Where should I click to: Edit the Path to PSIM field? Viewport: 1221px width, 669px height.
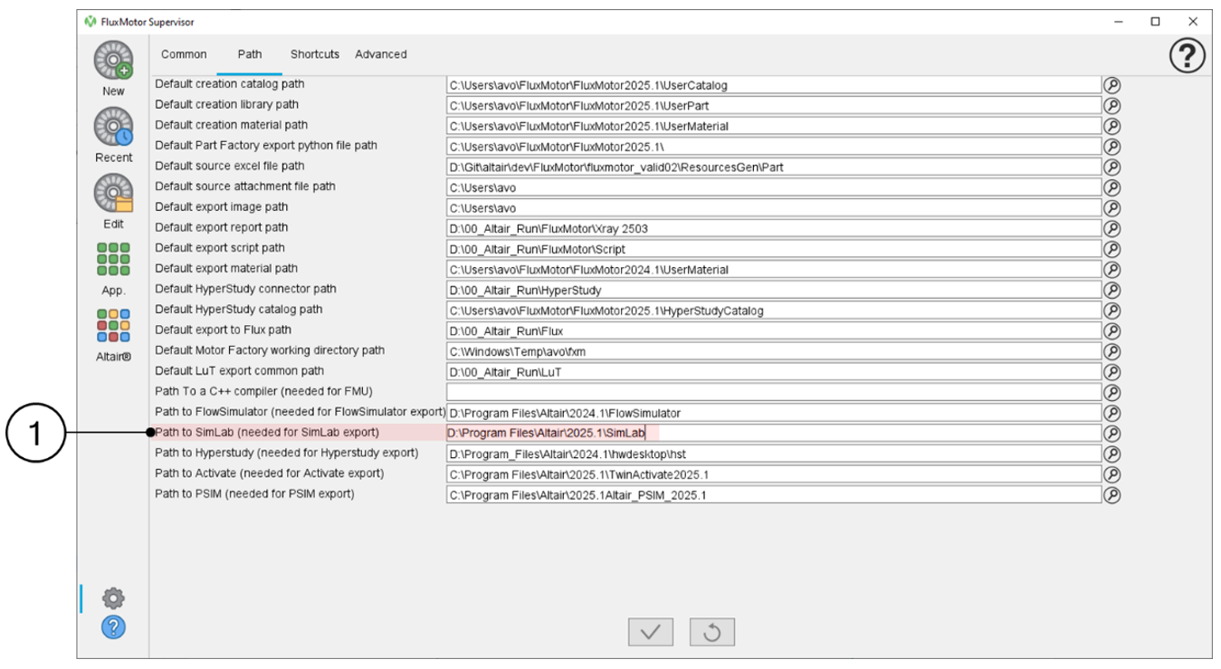click(x=774, y=495)
